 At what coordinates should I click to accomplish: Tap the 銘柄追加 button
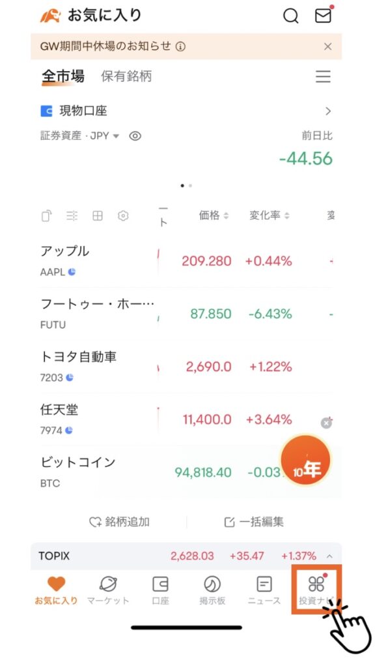[119, 522]
